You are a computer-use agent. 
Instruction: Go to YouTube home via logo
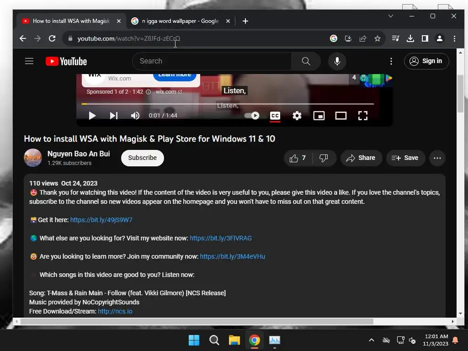[66, 61]
